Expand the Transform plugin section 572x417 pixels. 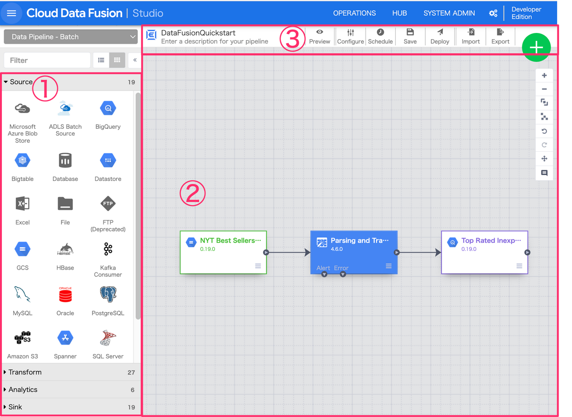click(70, 372)
